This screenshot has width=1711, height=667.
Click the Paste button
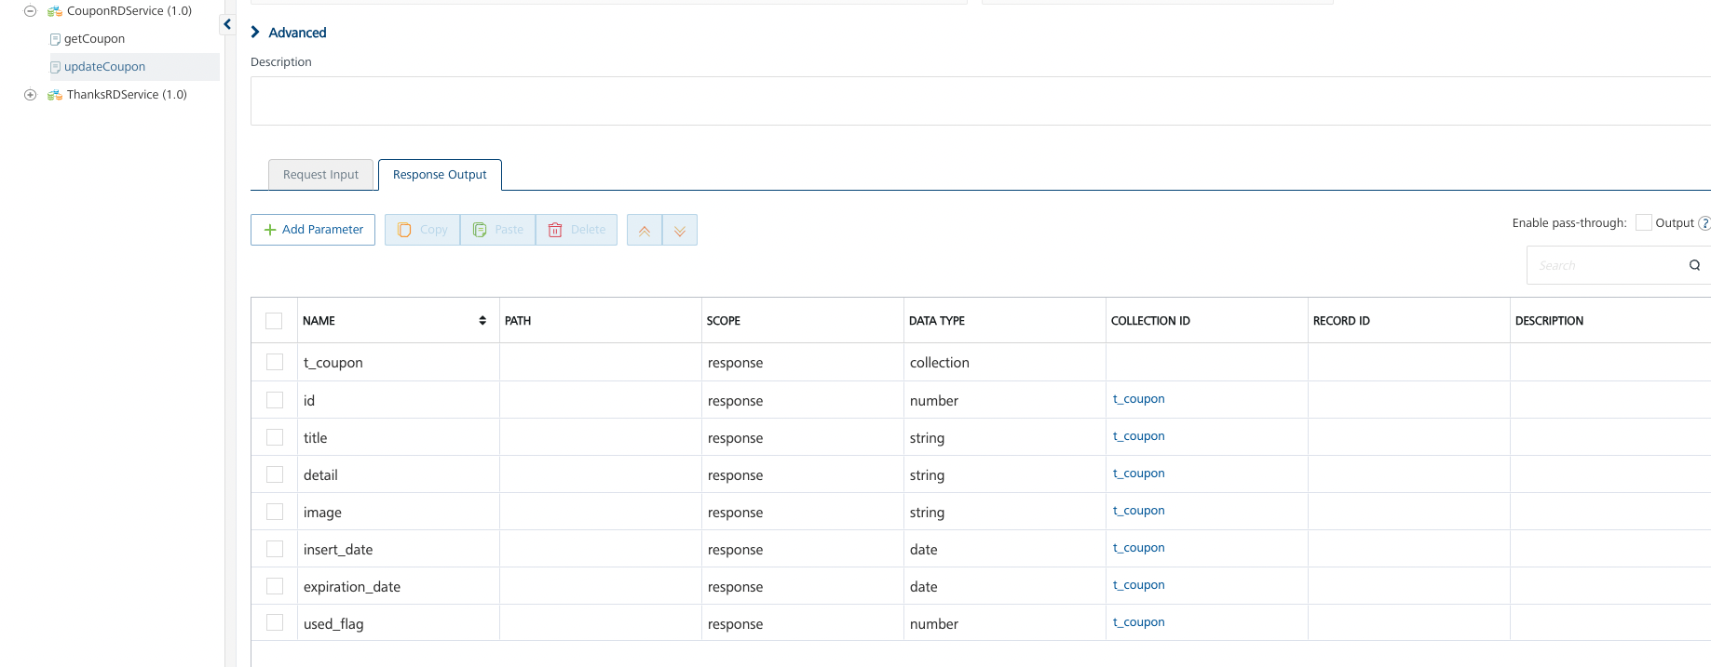coord(497,230)
